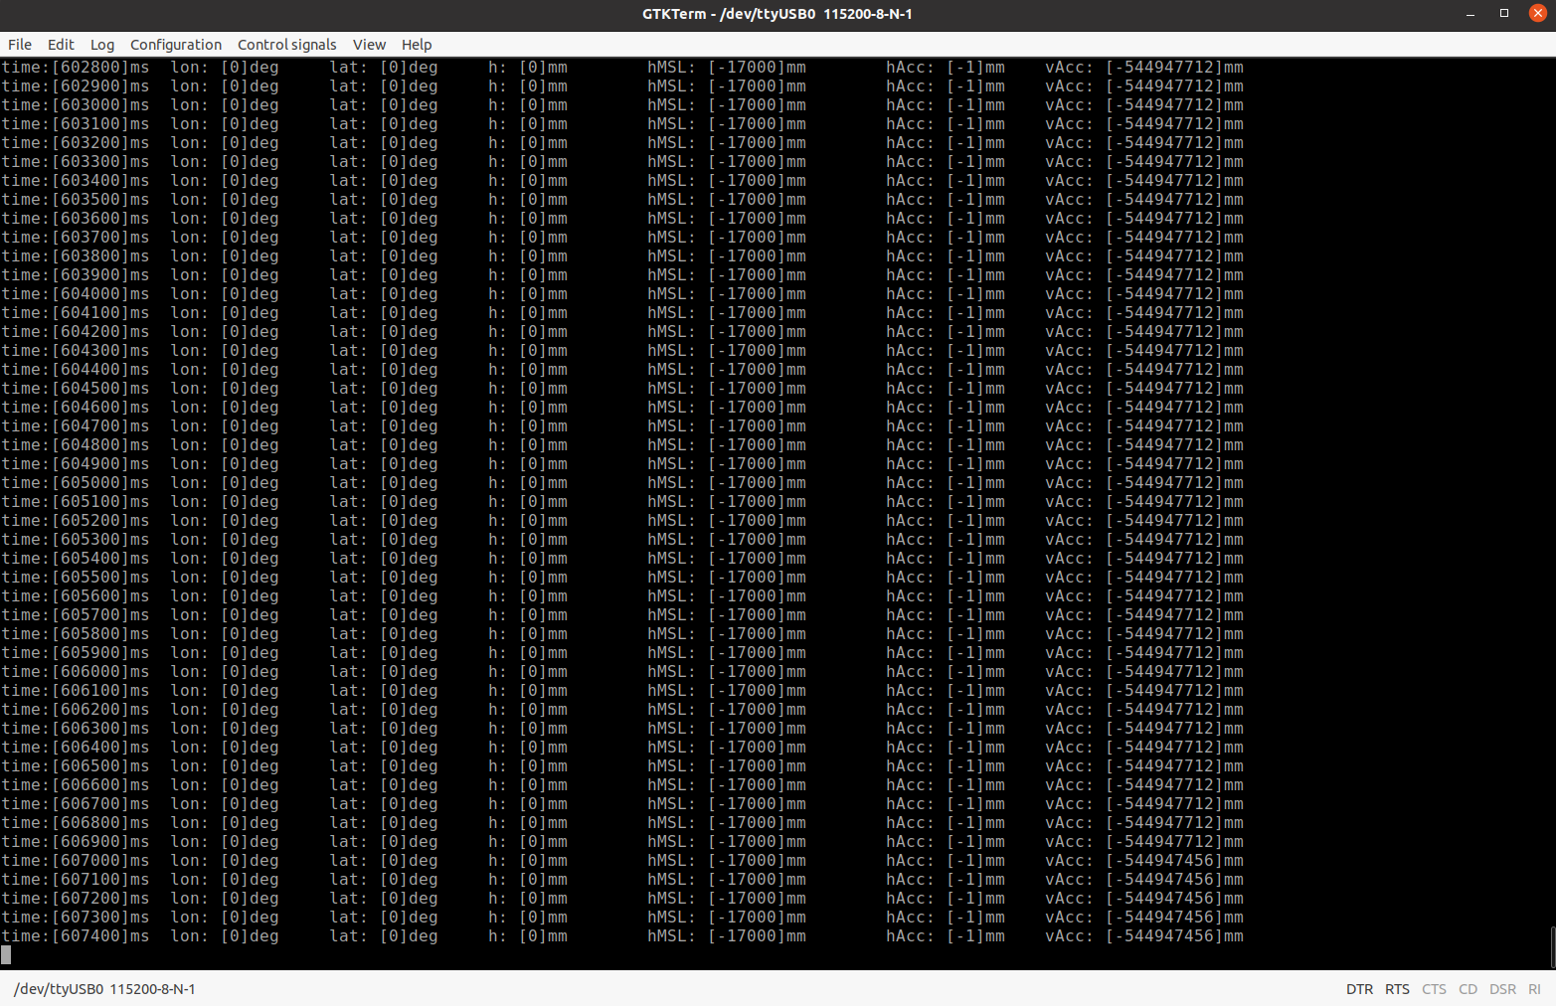The width and height of the screenshot is (1556, 1006).
Task: Click the RI signal indicator
Action: tap(1534, 989)
